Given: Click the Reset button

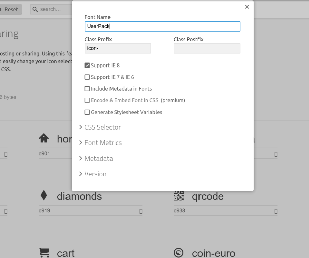Looking at the screenshot, I should coord(11,9).
